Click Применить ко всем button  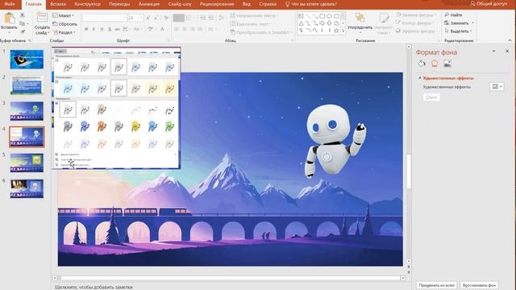click(437, 285)
